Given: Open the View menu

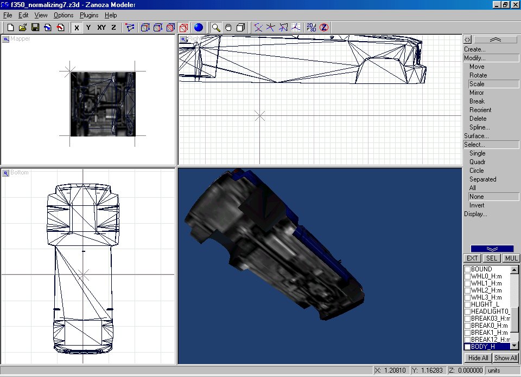Looking at the screenshot, I should click(x=41, y=15).
